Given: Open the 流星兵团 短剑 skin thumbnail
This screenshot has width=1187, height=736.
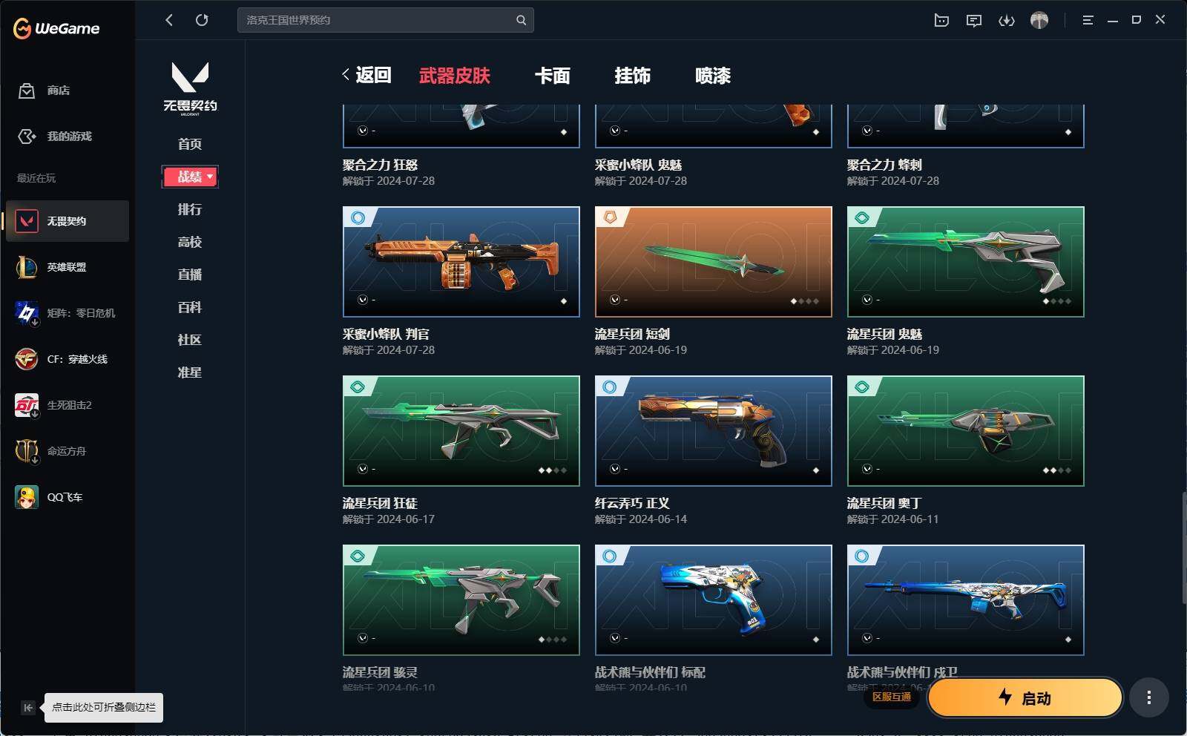Looking at the screenshot, I should 714,262.
